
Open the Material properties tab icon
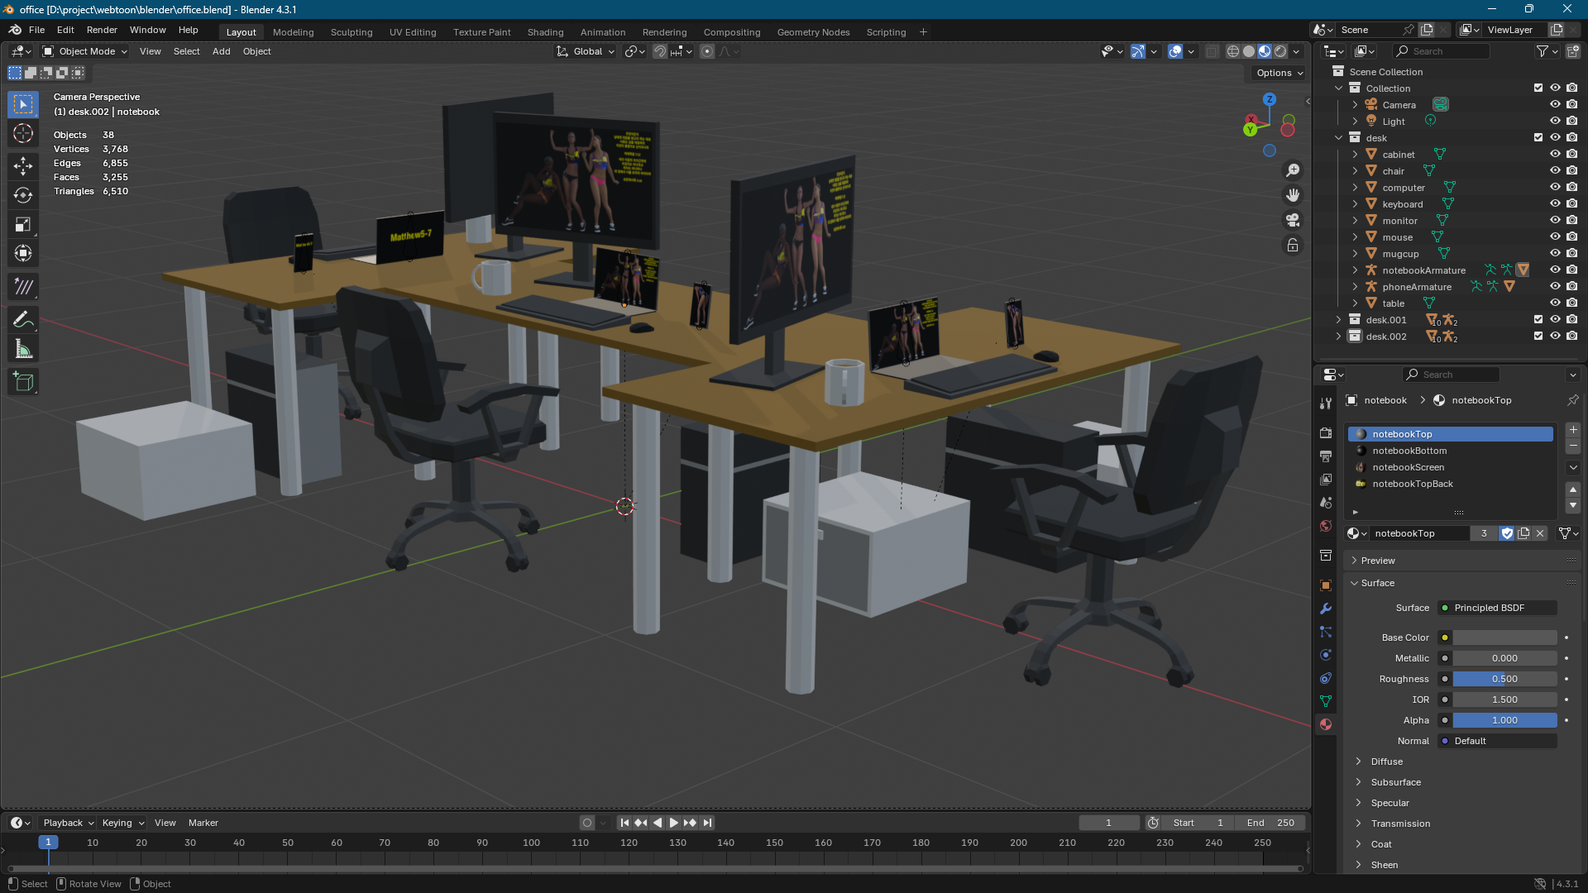coord(1326,724)
